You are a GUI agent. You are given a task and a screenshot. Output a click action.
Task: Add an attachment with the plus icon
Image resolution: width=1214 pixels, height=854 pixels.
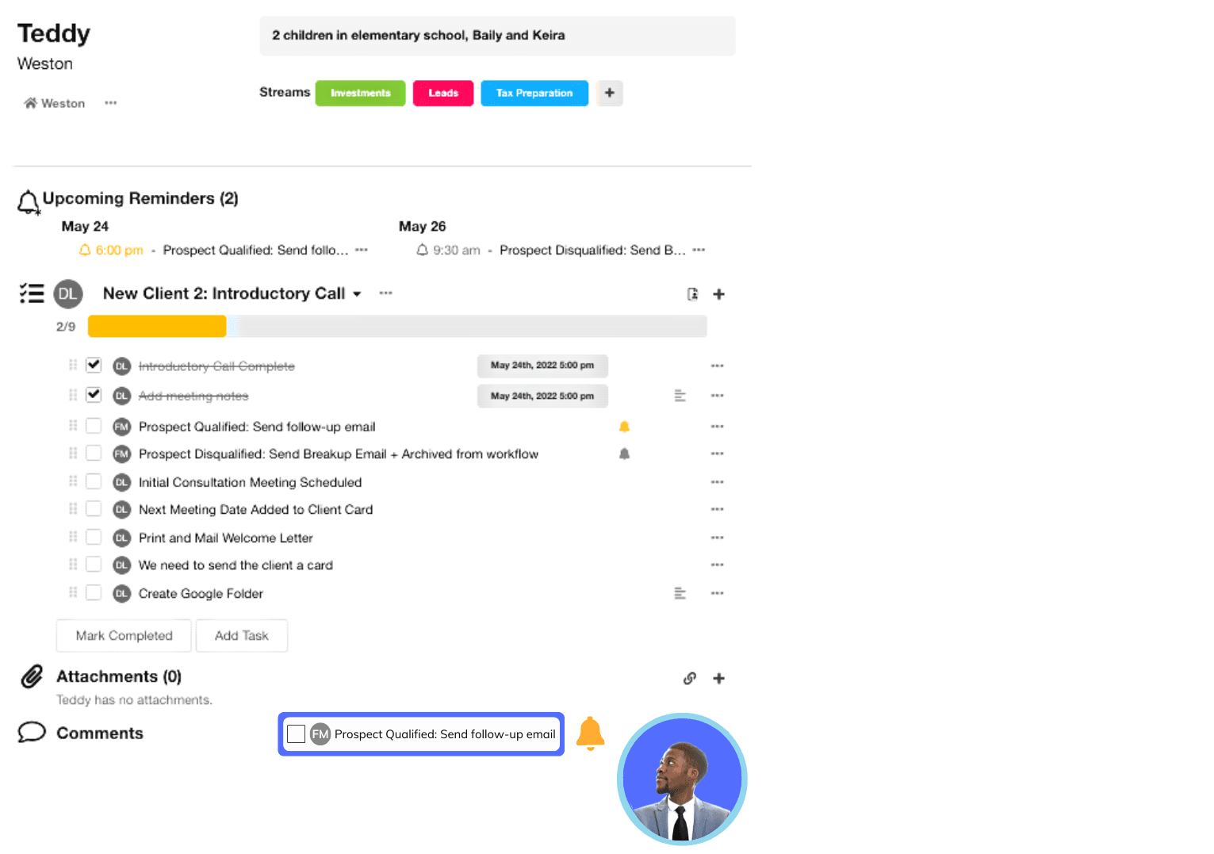[718, 679]
